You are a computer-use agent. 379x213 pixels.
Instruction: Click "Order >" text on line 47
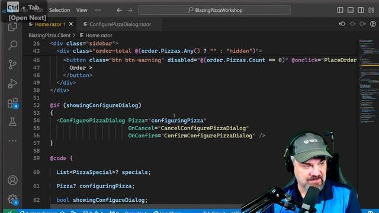tap(81, 68)
